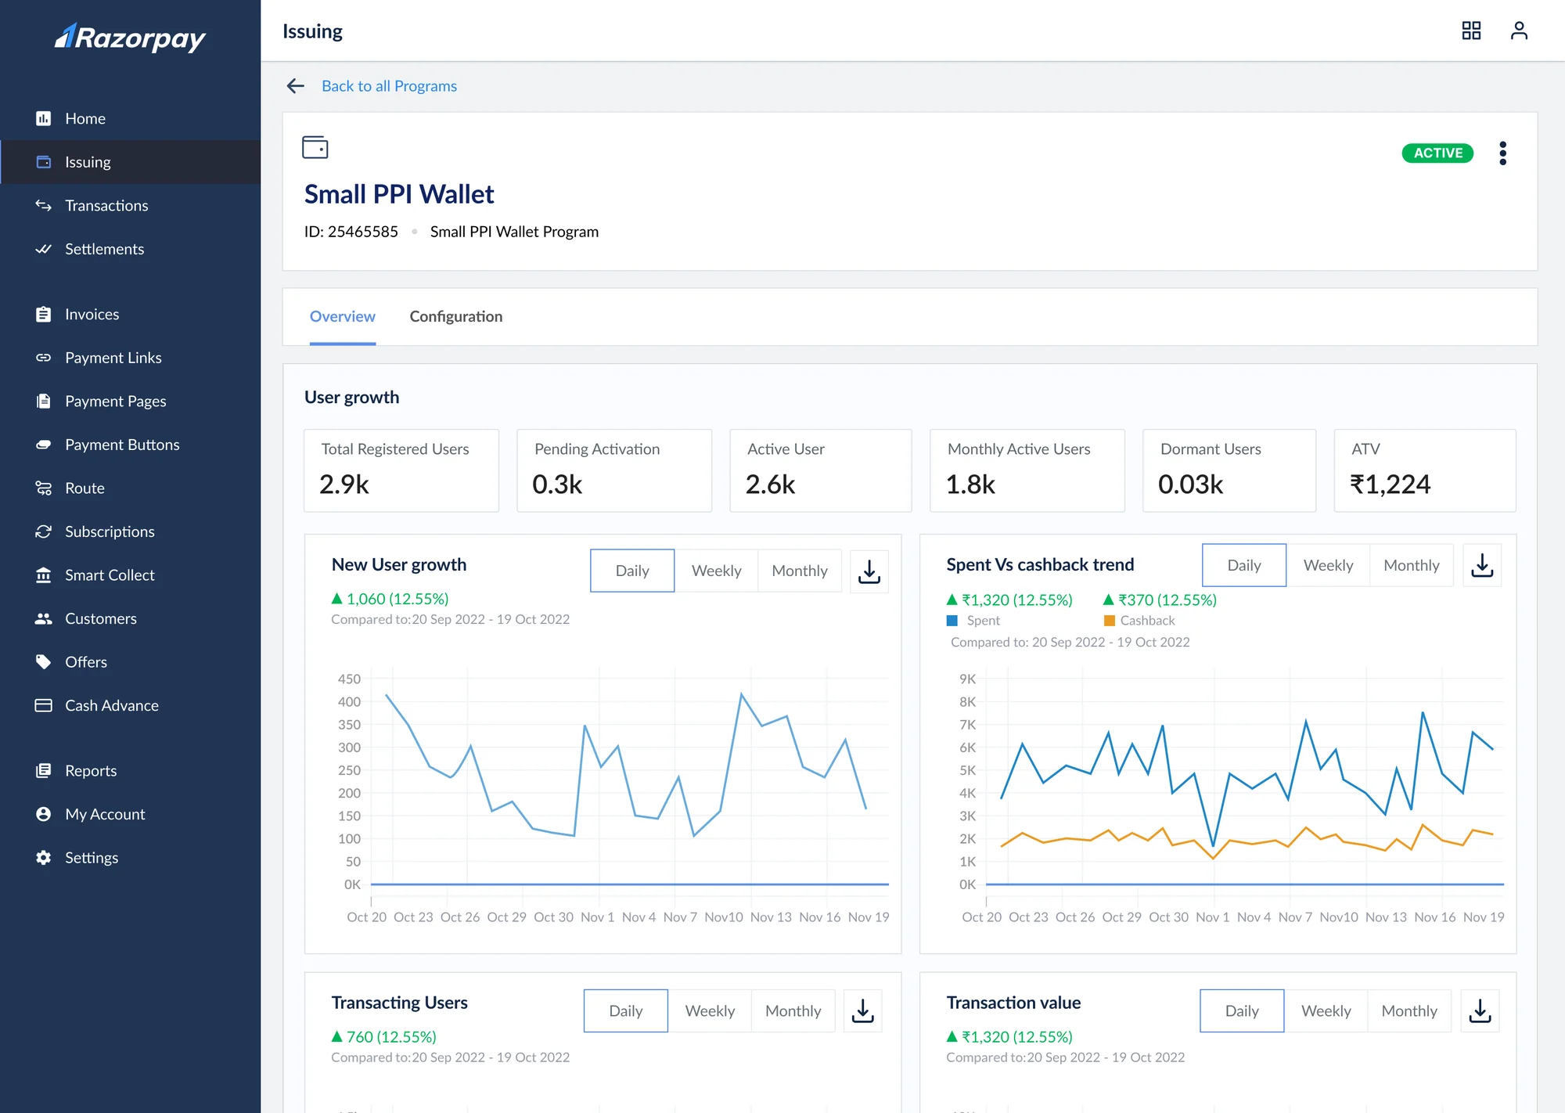Open the three-dot program options menu
1565x1113 pixels.
pyautogui.click(x=1502, y=153)
